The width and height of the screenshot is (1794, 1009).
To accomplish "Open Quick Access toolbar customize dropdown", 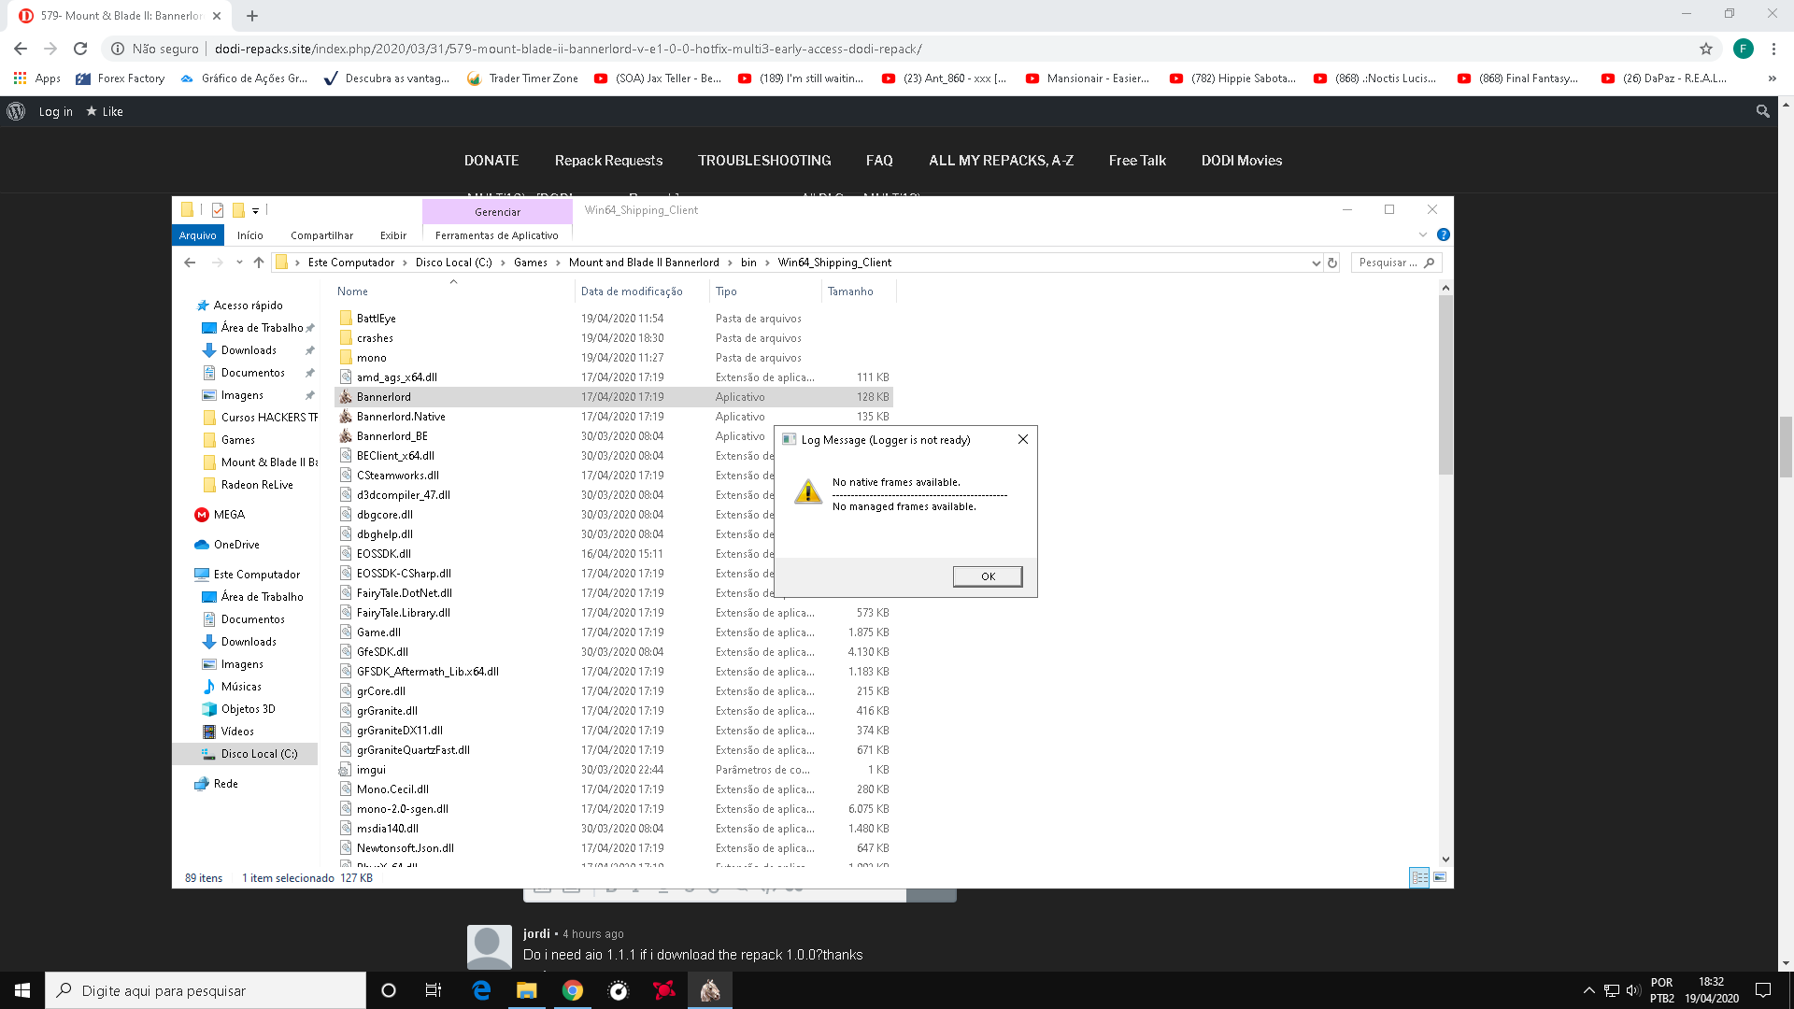I will point(255,210).
